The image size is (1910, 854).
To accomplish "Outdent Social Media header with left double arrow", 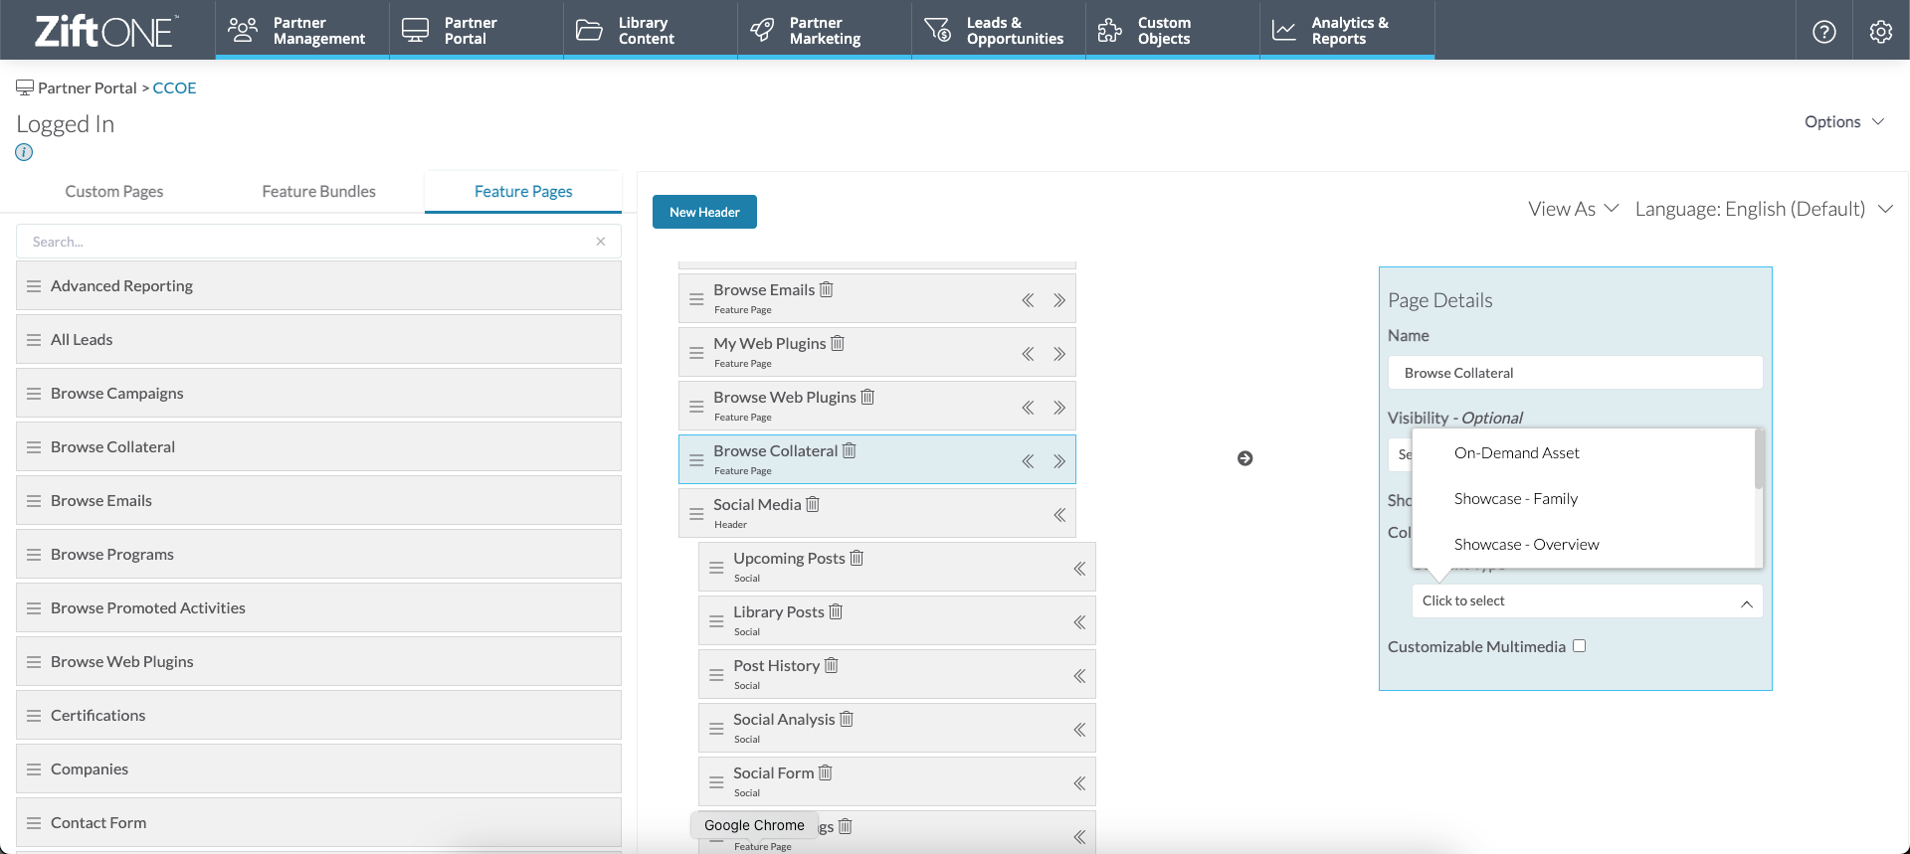I will (1059, 515).
